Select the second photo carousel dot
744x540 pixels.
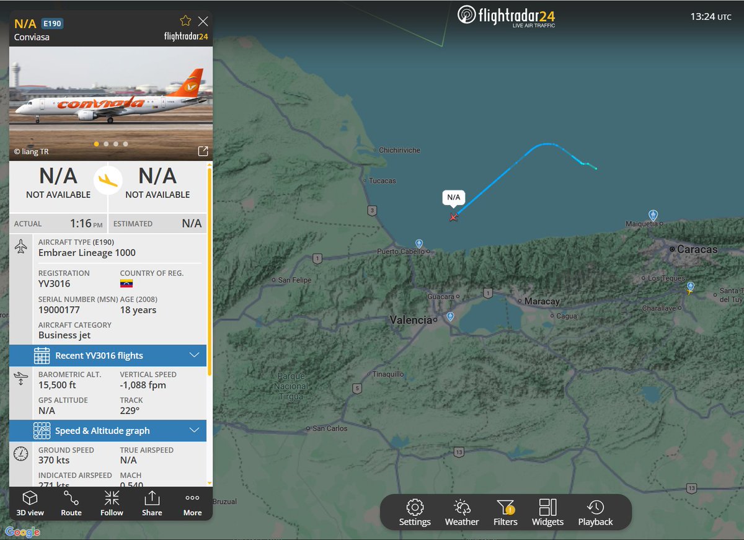(x=105, y=143)
